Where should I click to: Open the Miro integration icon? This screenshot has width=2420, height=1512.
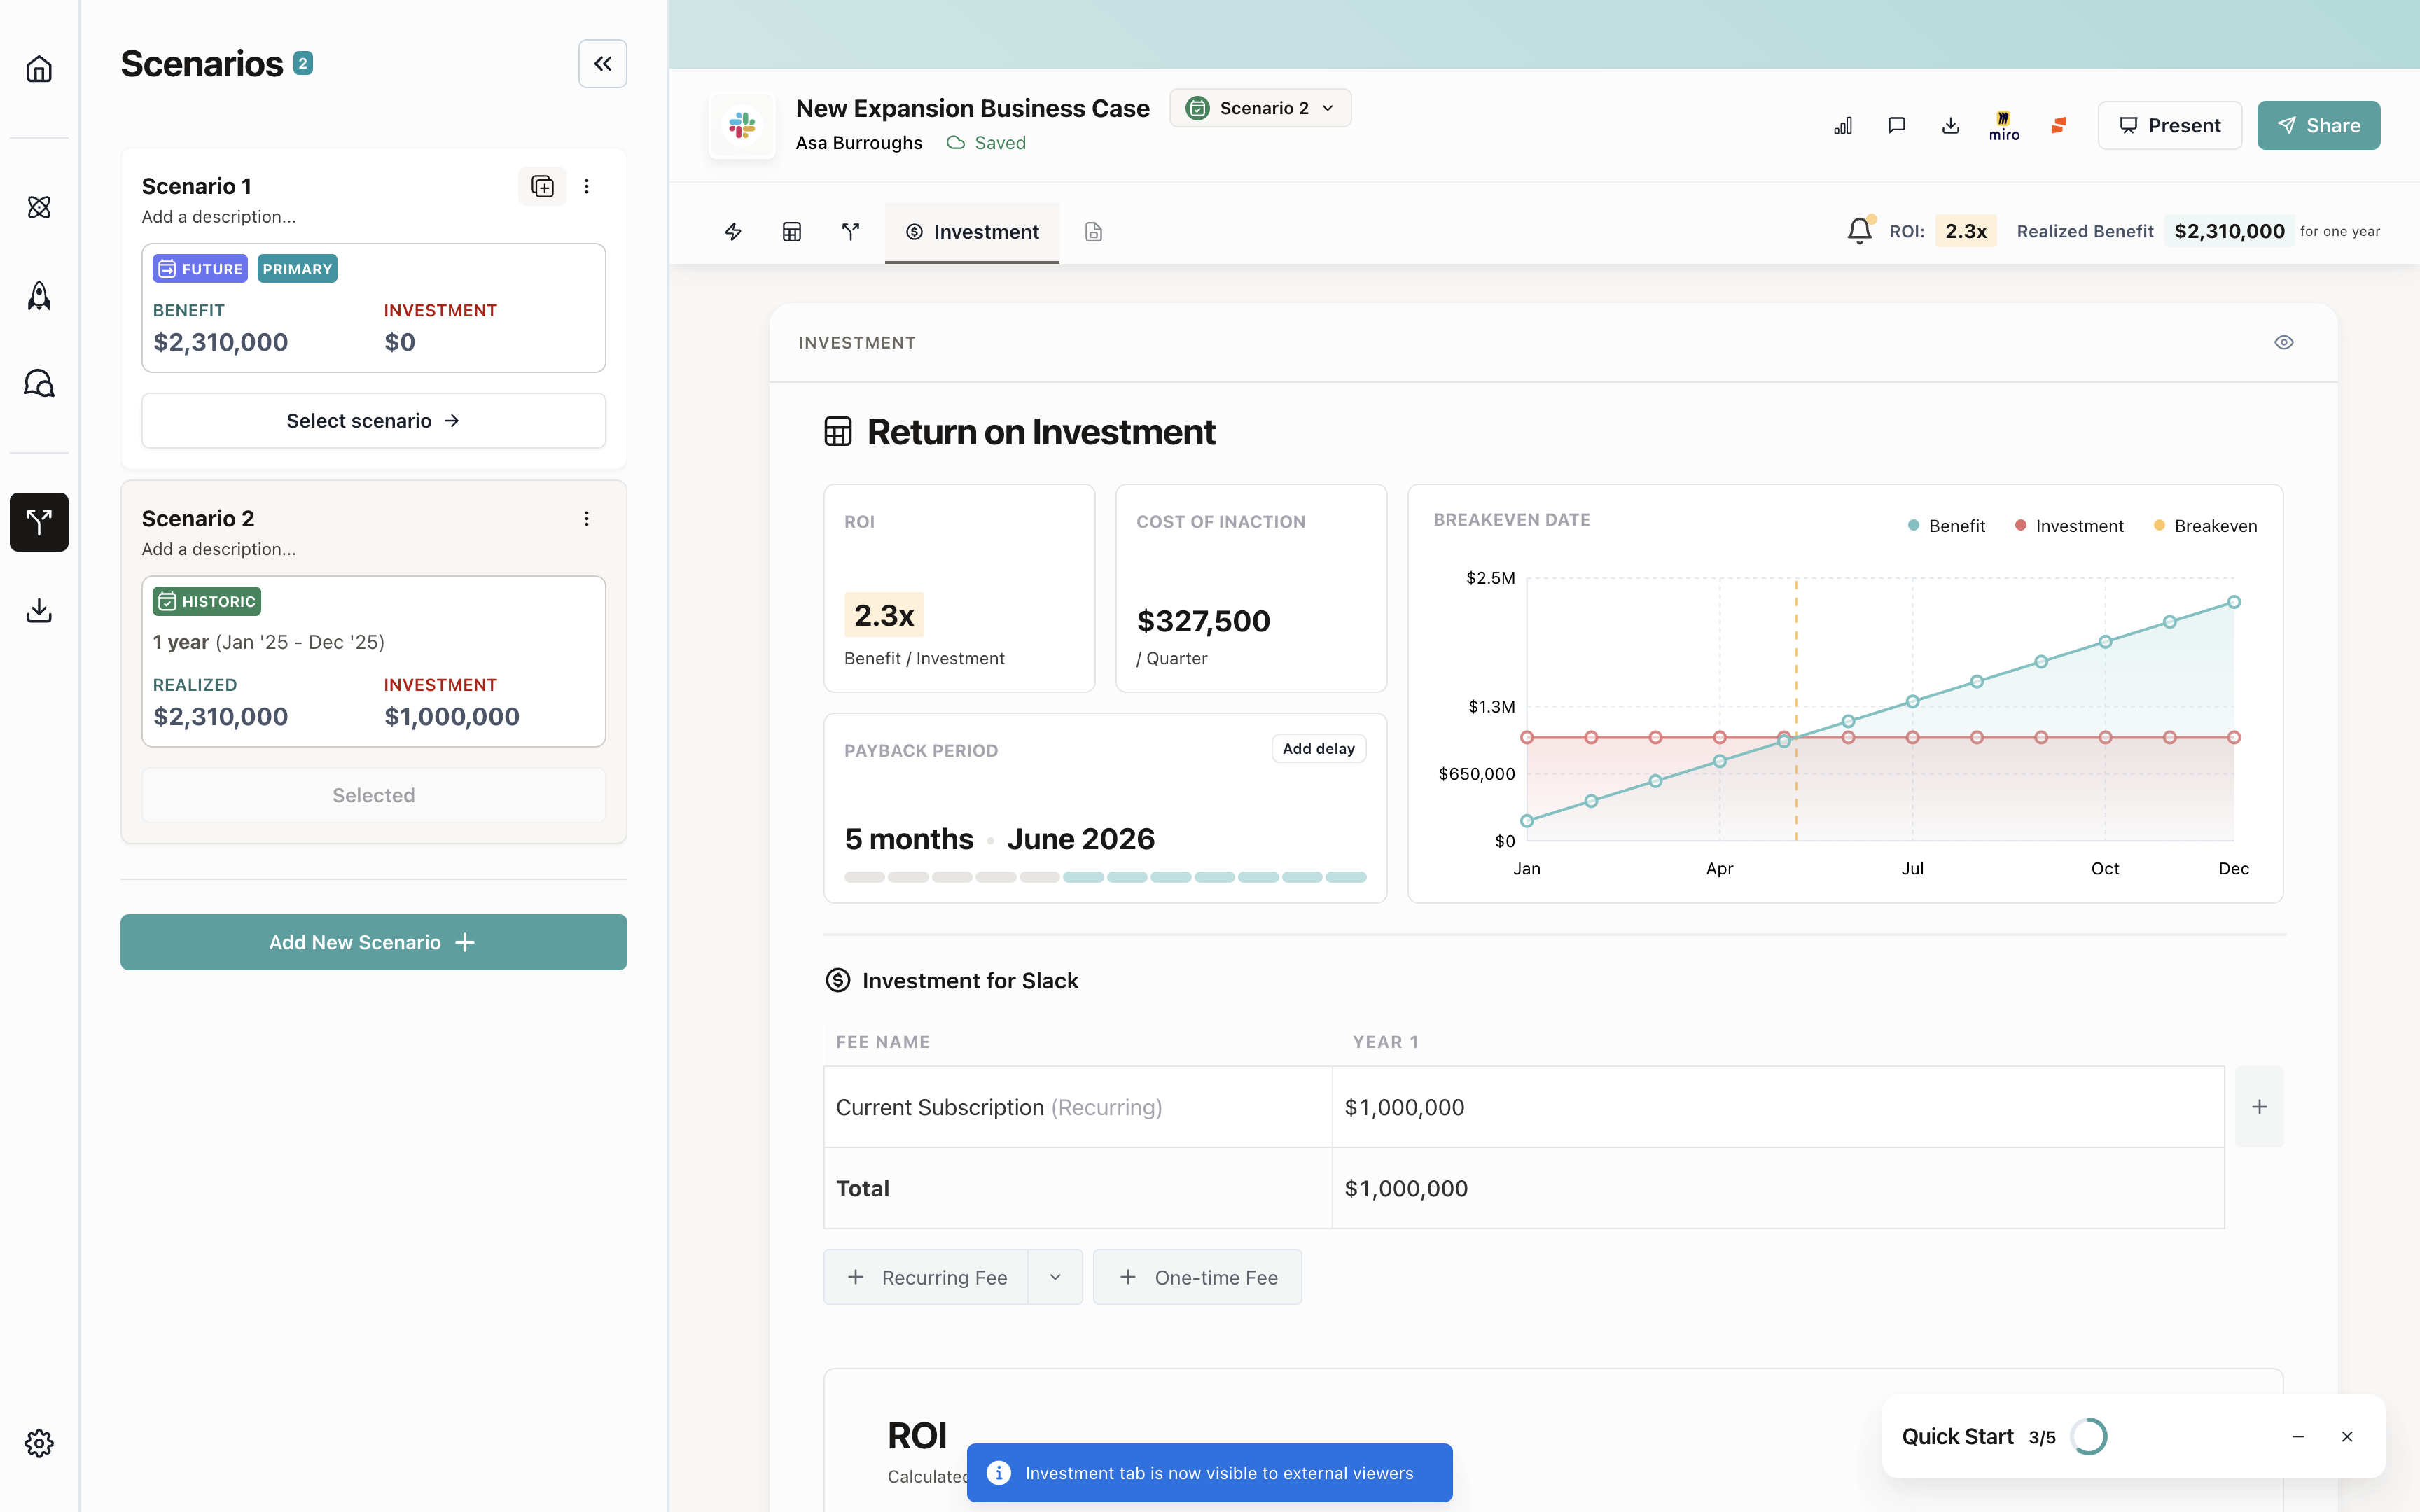(x=2003, y=125)
